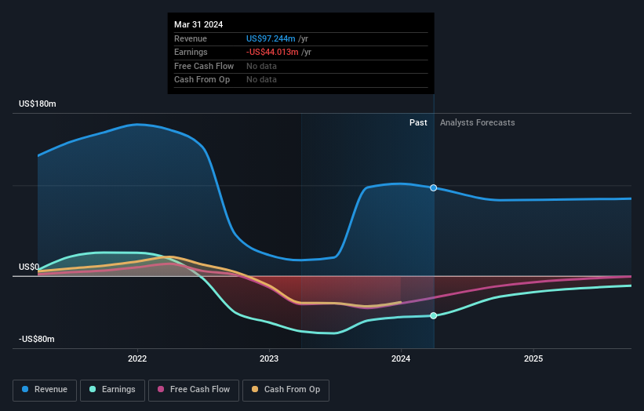This screenshot has height=411, width=644.
Task: Click the 2023 x-axis label
Action: click(x=269, y=359)
